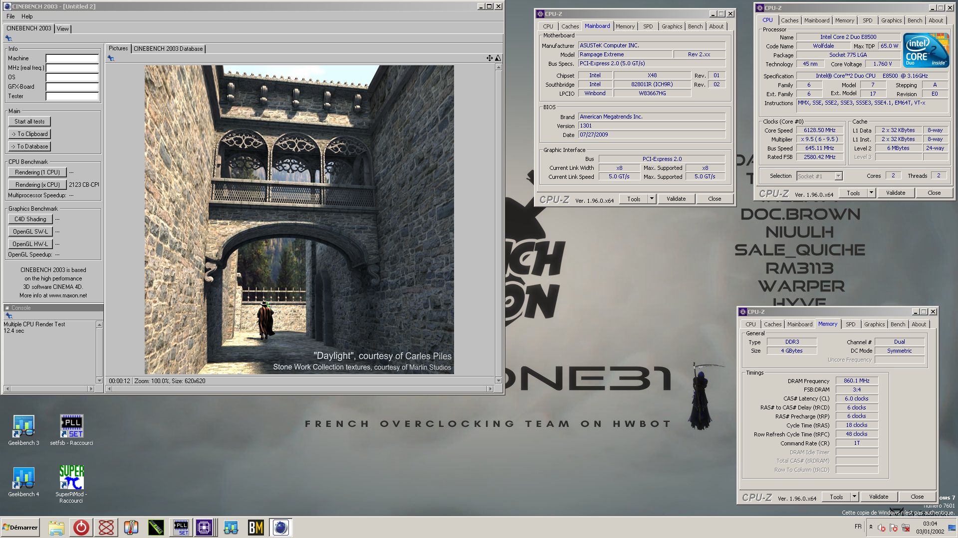Open the setfsb desktop shortcut

pyautogui.click(x=71, y=430)
